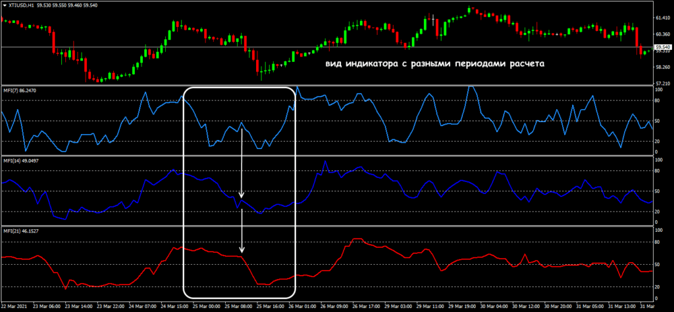Viewport: 674px width, 312px height.
Task: Click the current price tag 59.540
Action: 662,47
